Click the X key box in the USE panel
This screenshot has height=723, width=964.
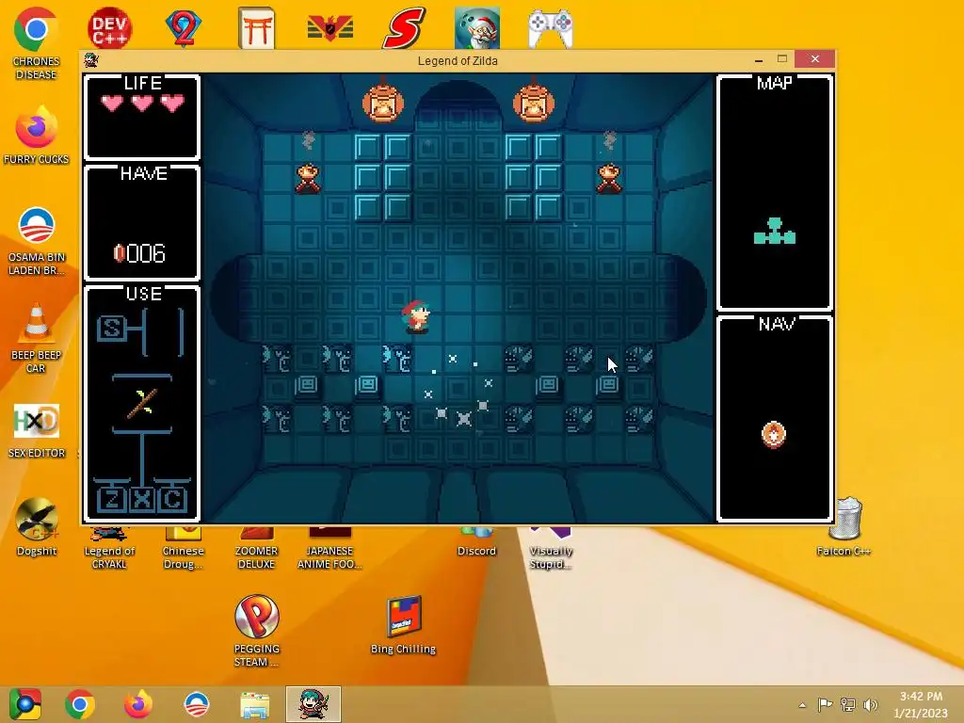pos(142,499)
